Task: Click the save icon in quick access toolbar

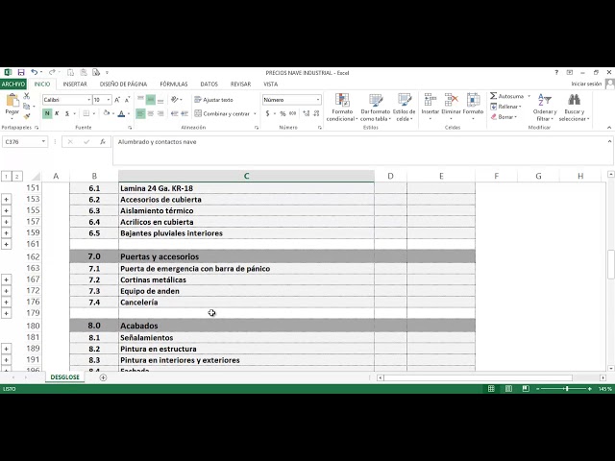Action: click(x=21, y=73)
